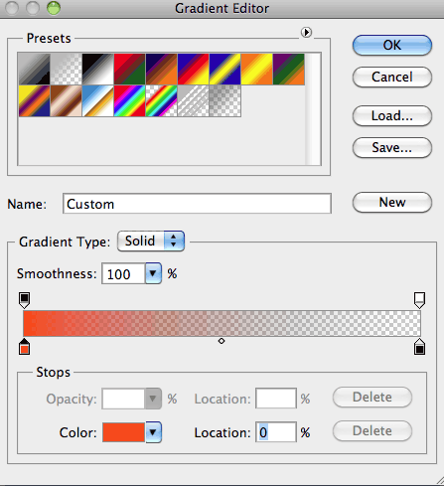Select the right white opacity stop
This screenshot has height=486, width=444.
pos(419,300)
